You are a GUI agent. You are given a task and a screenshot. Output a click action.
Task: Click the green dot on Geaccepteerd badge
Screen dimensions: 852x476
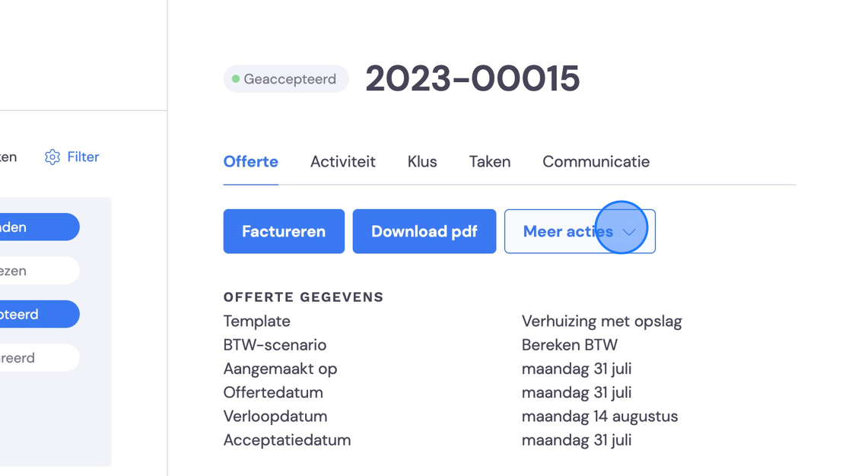(236, 79)
